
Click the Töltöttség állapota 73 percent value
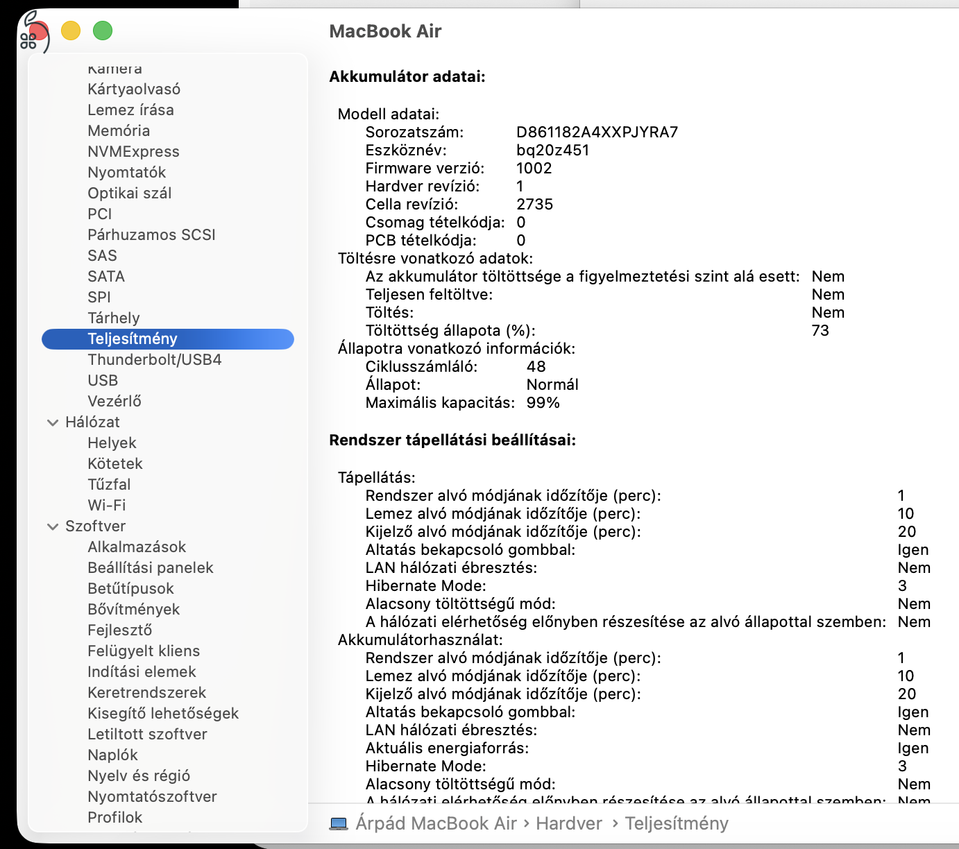821,331
